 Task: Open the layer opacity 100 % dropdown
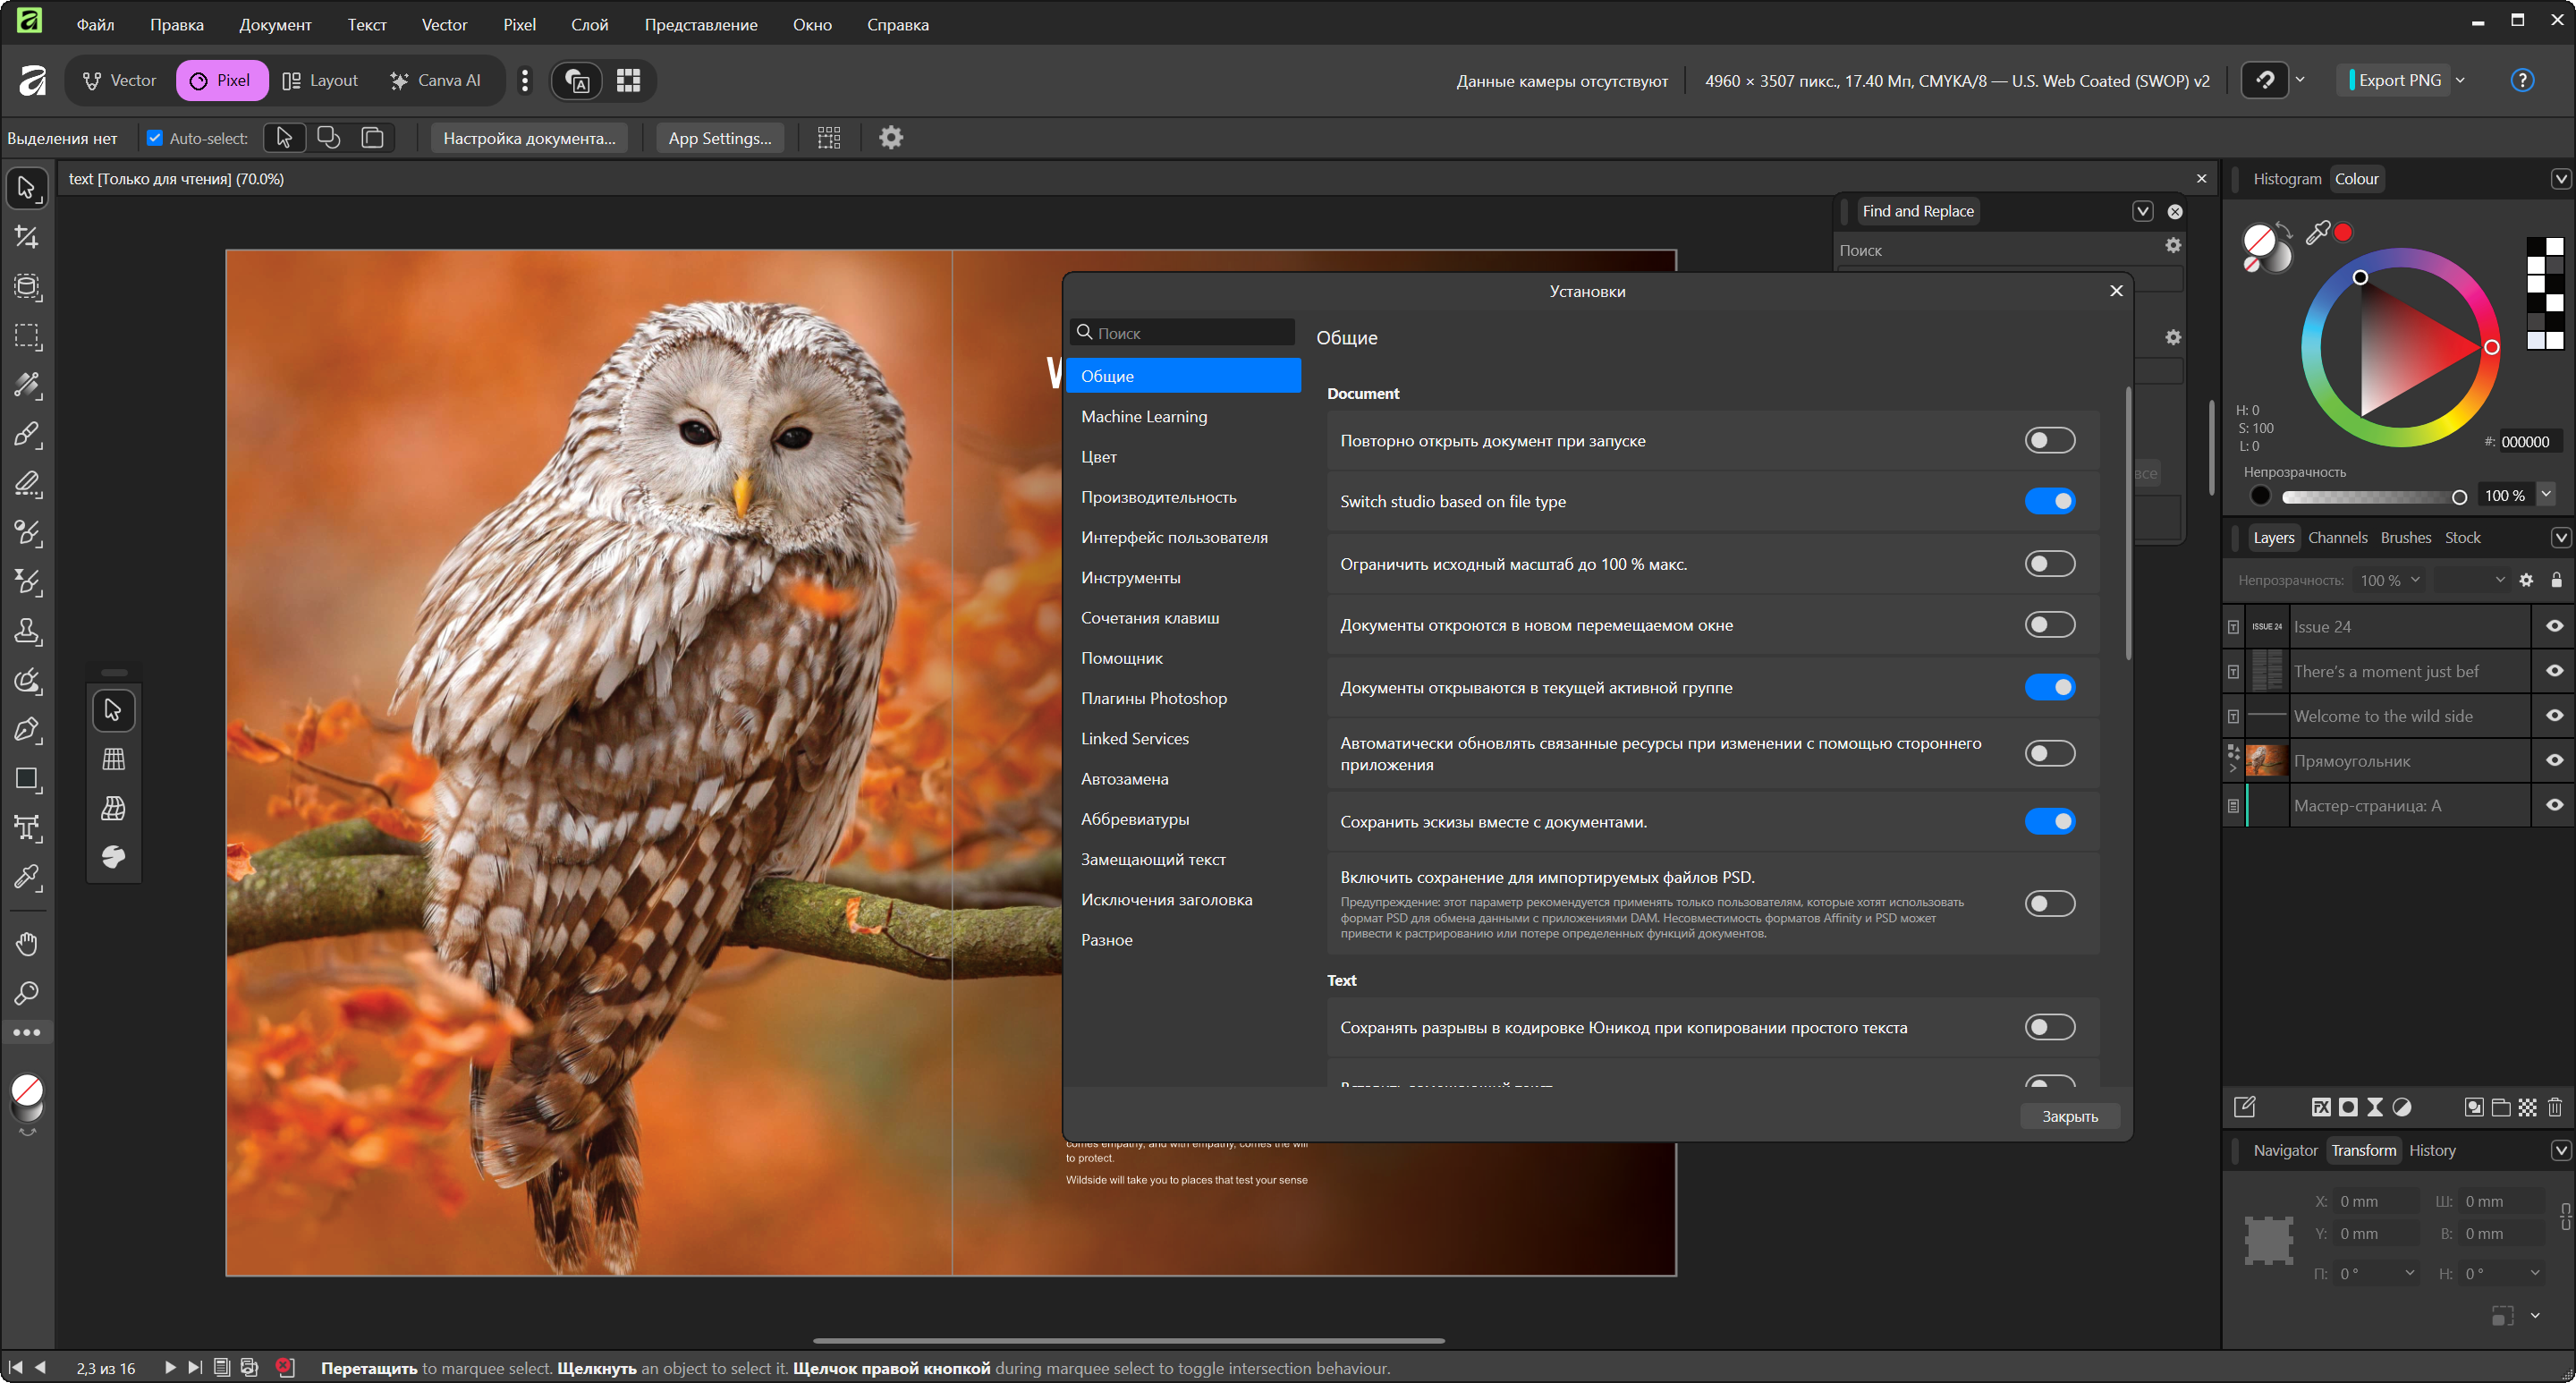2415,580
